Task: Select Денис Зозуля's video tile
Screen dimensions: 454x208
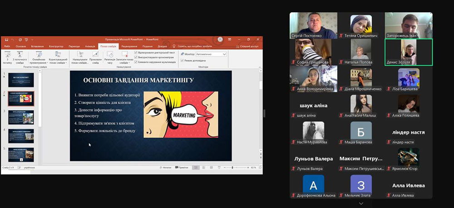Action: (409, 52)
